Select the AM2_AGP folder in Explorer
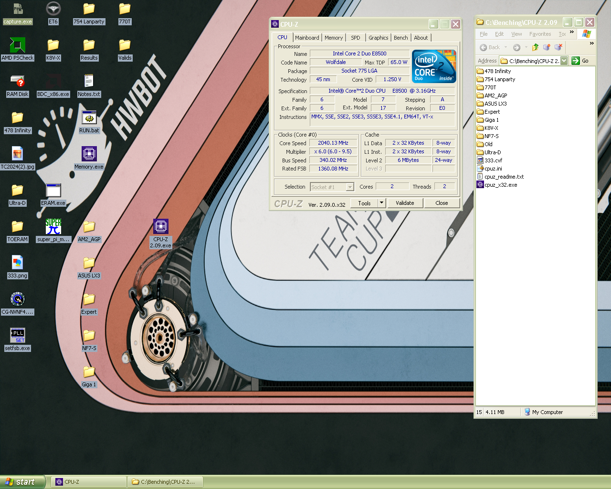Screen dimensions: 611x489 click(492, 96)
